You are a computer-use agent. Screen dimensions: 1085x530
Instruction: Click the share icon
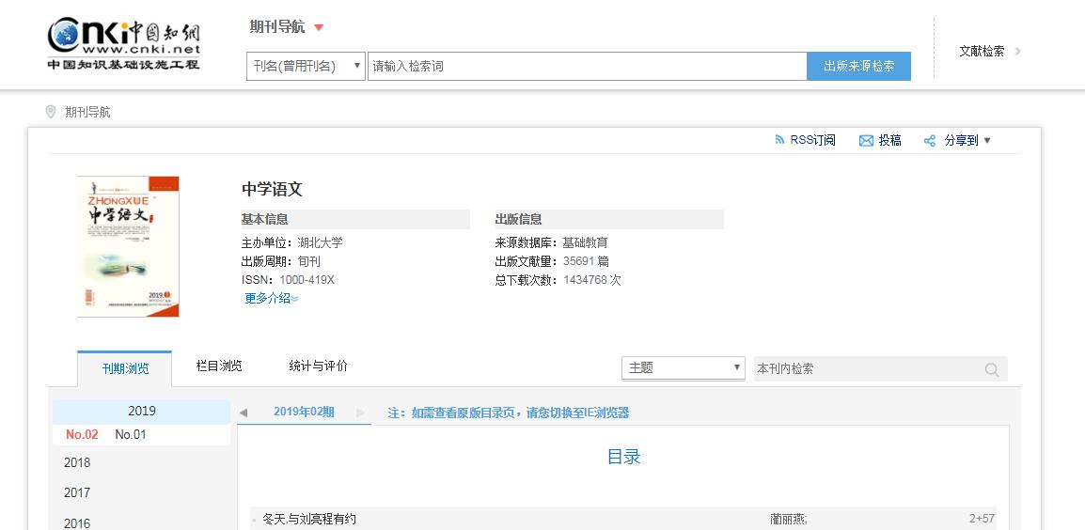[930, 140]
